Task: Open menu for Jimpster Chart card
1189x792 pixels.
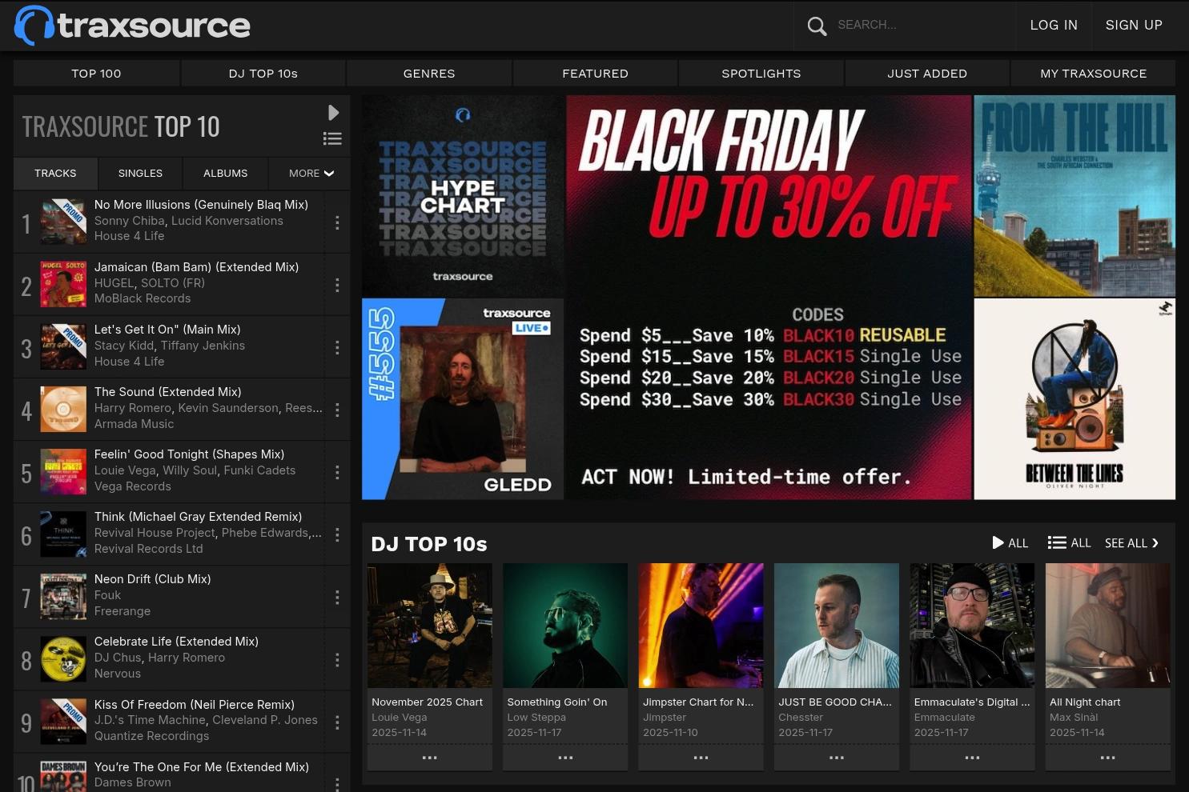Action: click(701, 758)
